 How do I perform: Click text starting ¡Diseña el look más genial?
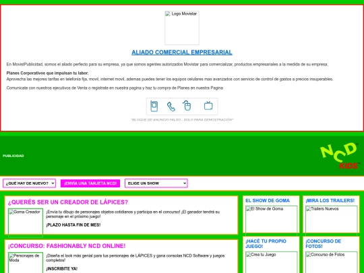(x=135, y=258)
